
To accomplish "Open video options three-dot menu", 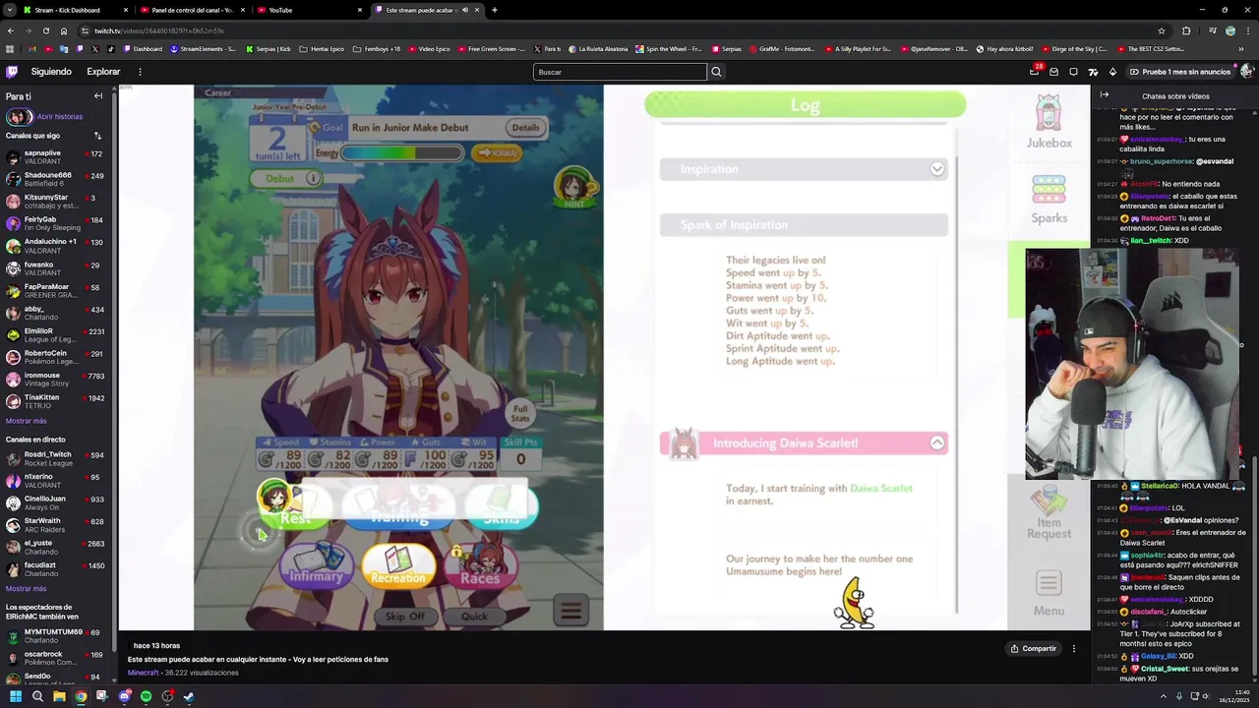I will click(x=1073, y=649).
